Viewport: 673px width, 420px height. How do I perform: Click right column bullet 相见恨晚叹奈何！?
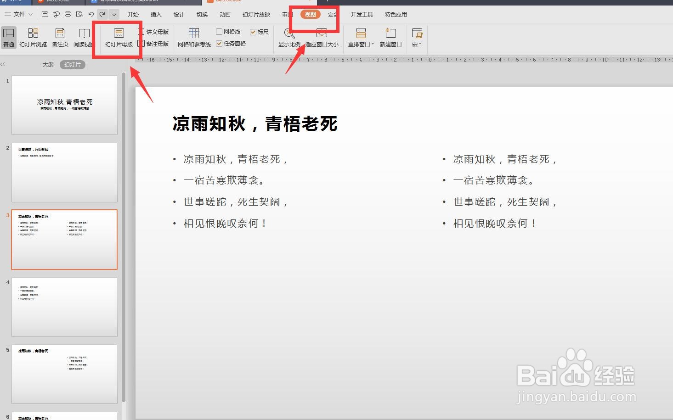(495, 224)
